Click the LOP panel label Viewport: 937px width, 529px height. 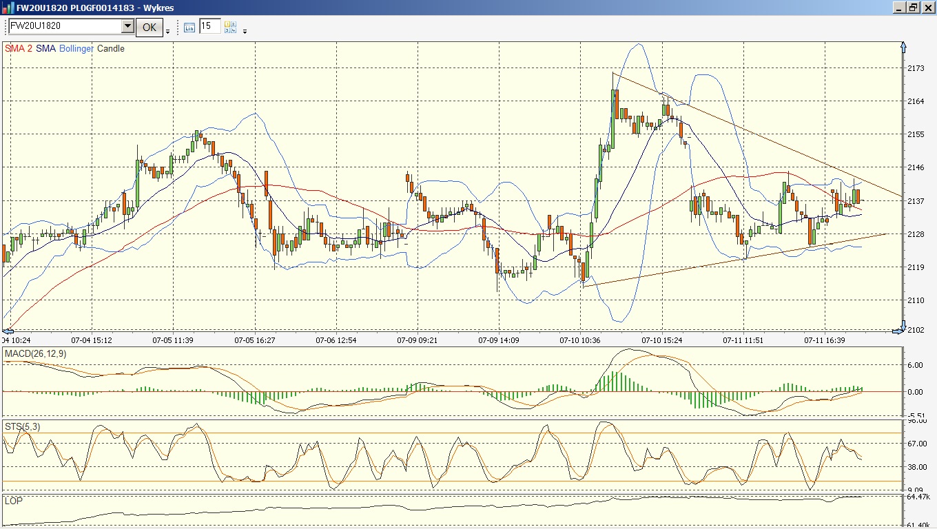click(14, 501)
